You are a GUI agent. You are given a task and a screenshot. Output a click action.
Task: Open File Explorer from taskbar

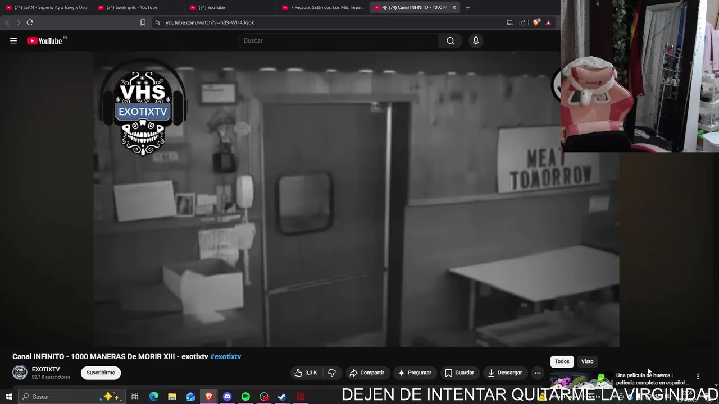click(x=172, y=397)
